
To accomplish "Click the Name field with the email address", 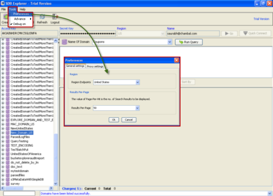I will (193, 34).
